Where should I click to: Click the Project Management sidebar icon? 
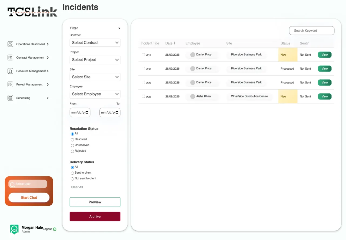pos(10,84)
